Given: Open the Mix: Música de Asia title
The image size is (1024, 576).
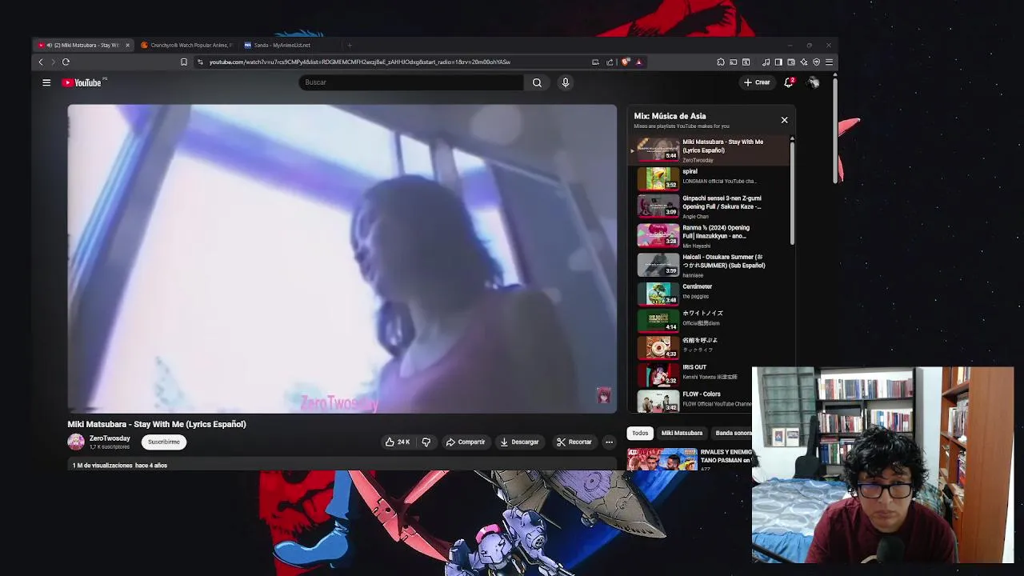Looking at the screenshot, I should tap(670, 116).
